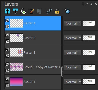Click the chain link layers icon
The image size is (98, 90).
[x=49, y=11]
